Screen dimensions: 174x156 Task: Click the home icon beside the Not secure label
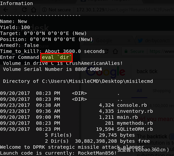pyautogui.click(x=34, y=10)
